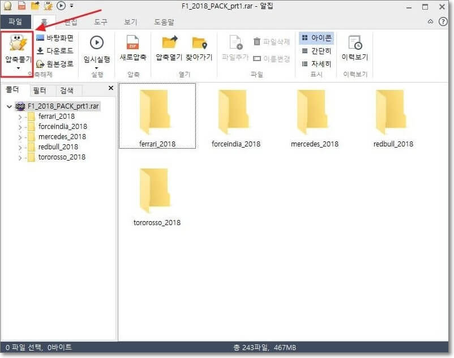Open the 파일 menu tab
454x358 pixels.
coord(15,21)
